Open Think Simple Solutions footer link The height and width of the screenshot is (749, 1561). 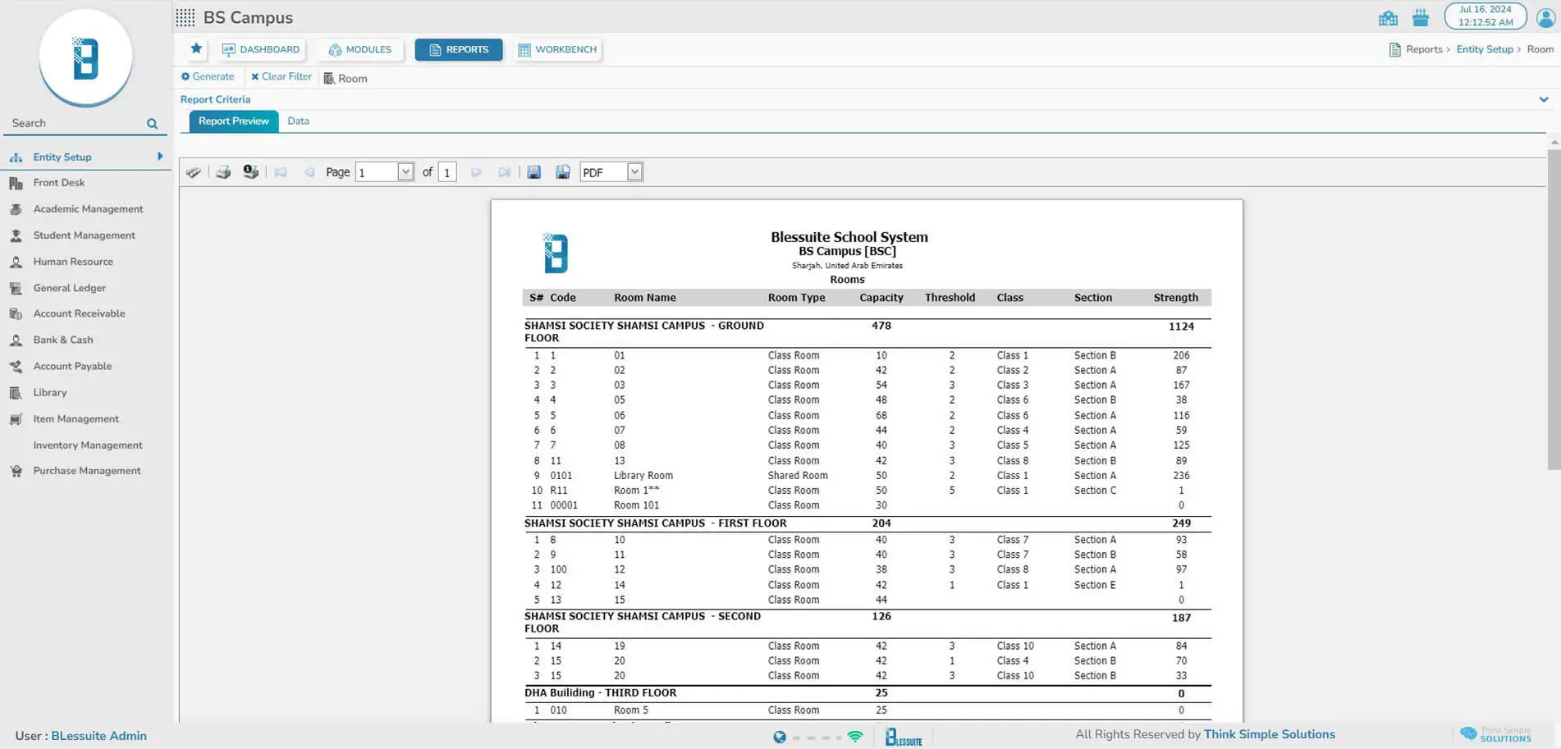(1269, 734)
